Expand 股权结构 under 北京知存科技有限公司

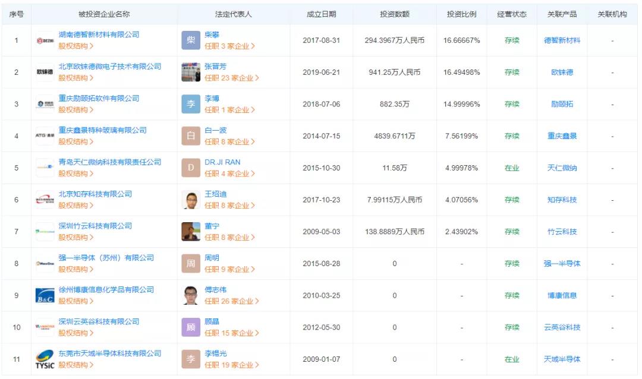[75, 206]
